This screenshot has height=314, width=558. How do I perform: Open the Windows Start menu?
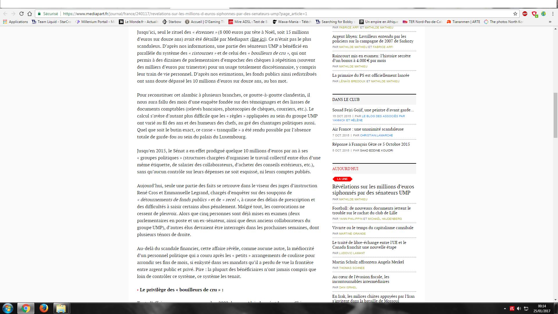click(x=8, y=308)
